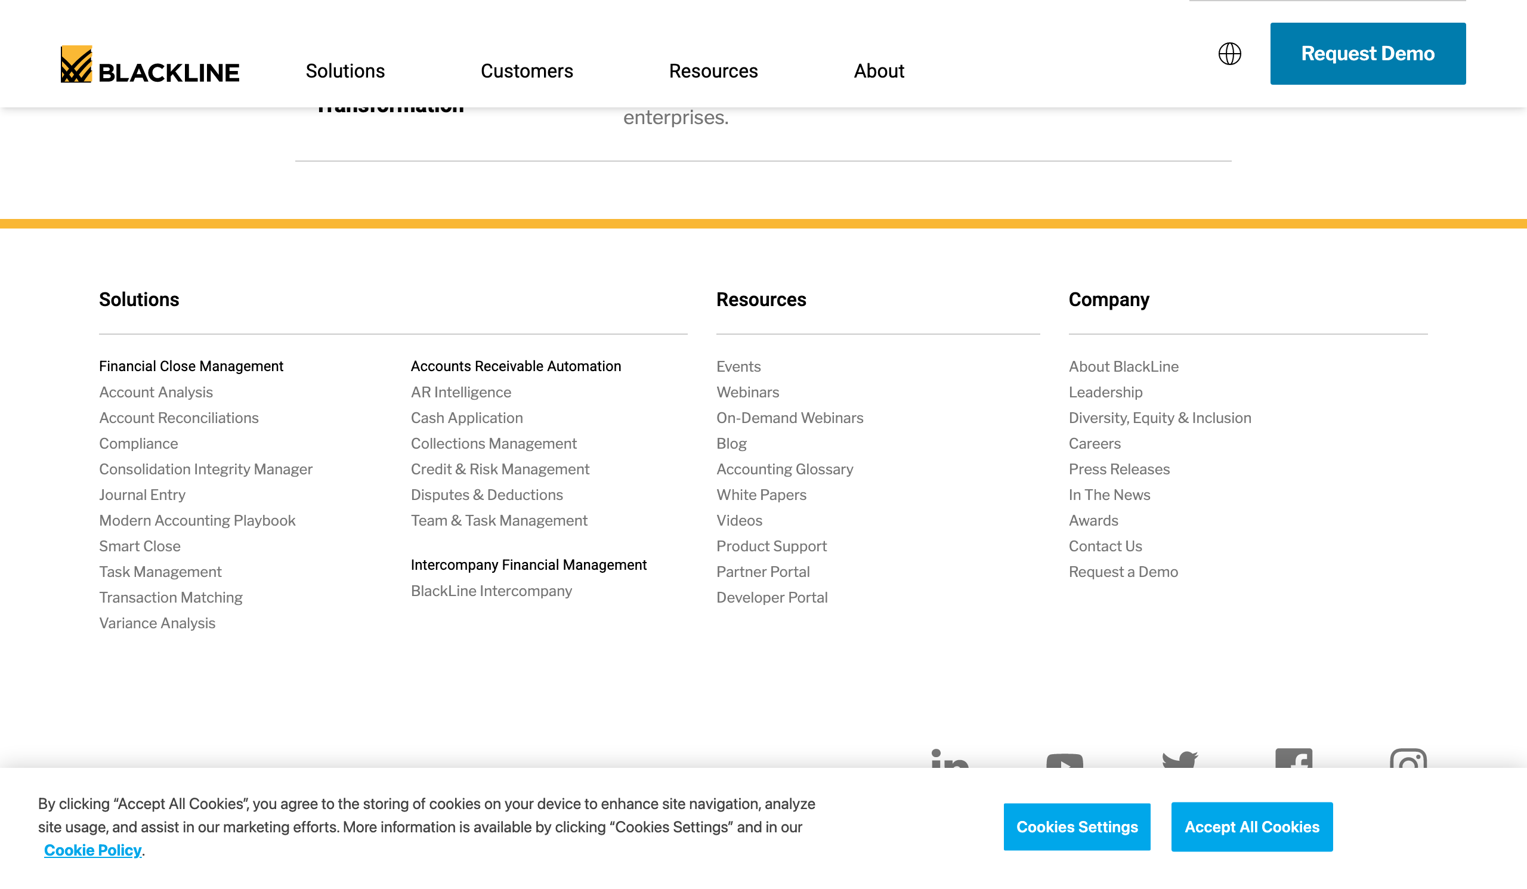The width and height of the screenshot is (1527, 889).
Task: Open the Contact Us link
Action: [x=1105, y=546]
